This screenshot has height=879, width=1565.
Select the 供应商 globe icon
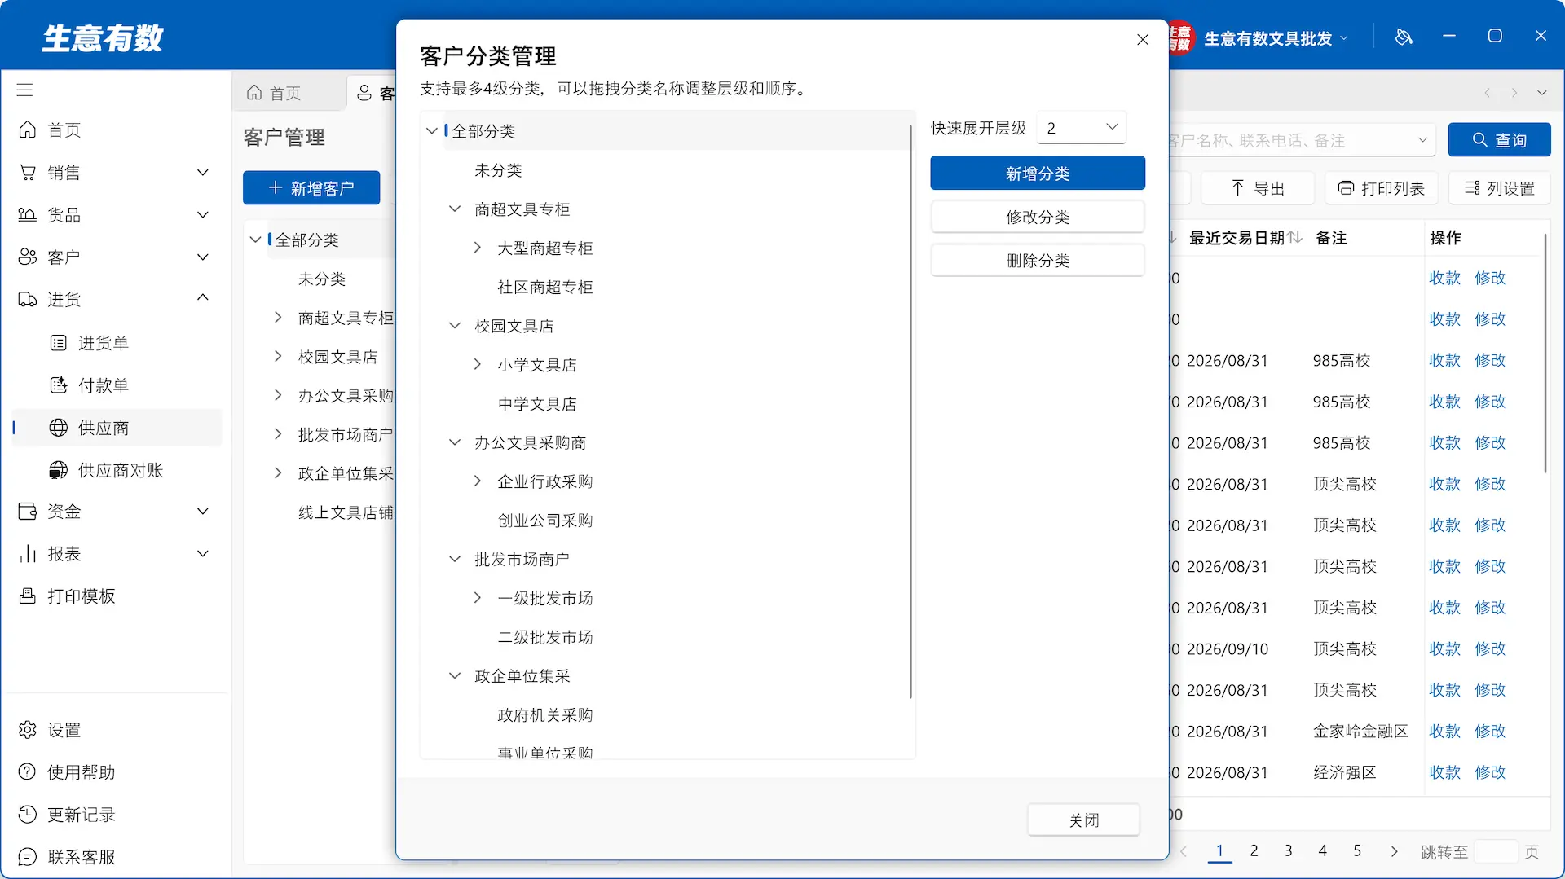click(x=59, y=428)
